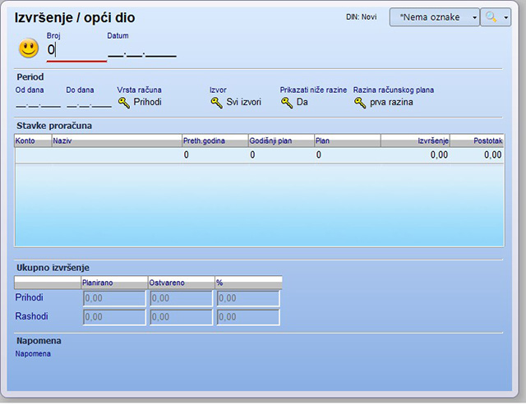The height and width of the screenshot is (405, 526).
Task: Click the Postotak cell showing 0,00
Action: pyautogui.click(x=477, y=155)
